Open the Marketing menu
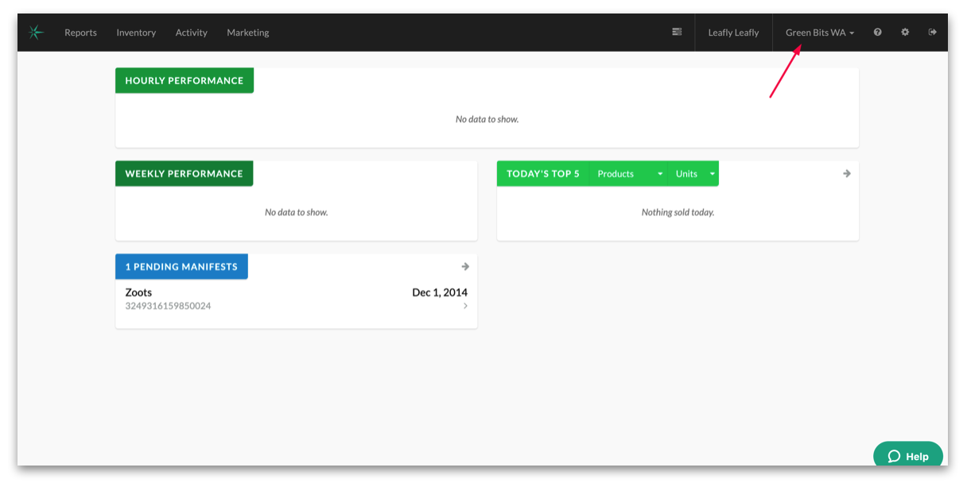This screenshot has width=967, height=483. click(248, 33)
